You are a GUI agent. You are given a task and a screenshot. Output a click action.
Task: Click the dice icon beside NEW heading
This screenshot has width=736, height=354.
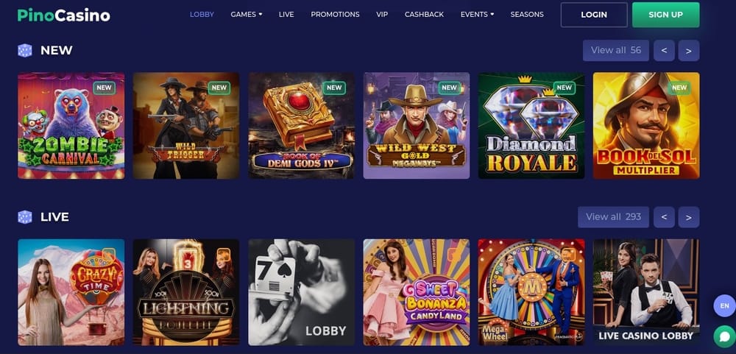click(x=25, y=50)
